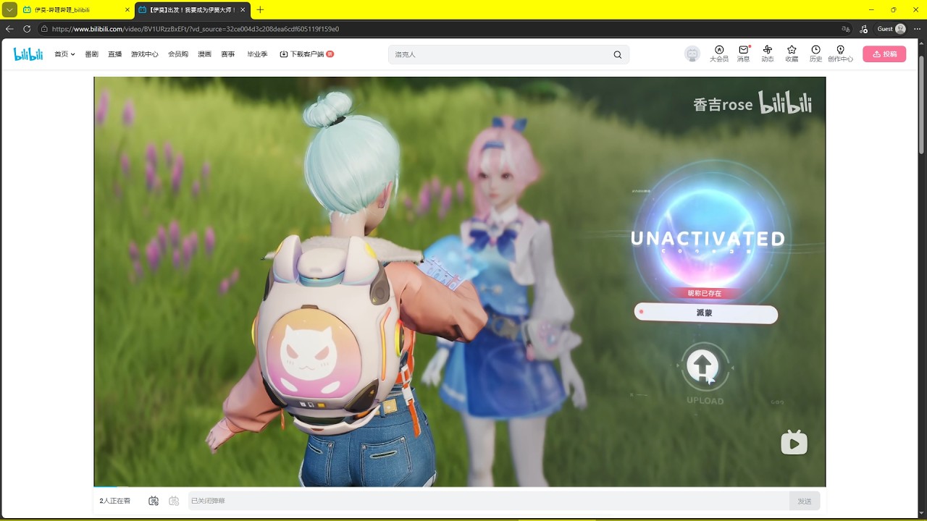
Task: Click the address bar URL
Action: (196, 29)
